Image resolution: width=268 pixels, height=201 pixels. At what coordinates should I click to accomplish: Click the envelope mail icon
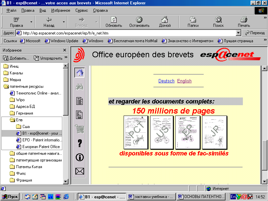pyautogui.click(x=80, y=171)
